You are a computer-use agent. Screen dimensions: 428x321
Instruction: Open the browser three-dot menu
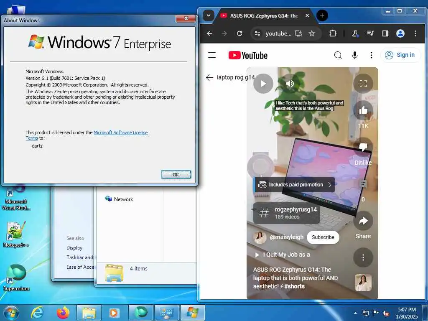click(415, 33)
